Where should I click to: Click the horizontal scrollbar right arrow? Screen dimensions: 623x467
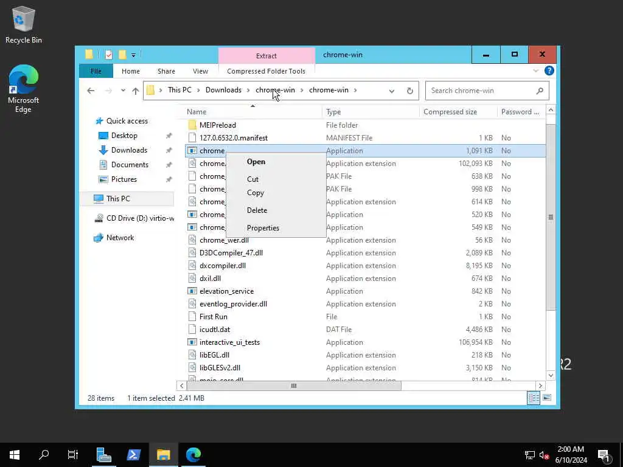pyautogui.click(x=540, y=386)
